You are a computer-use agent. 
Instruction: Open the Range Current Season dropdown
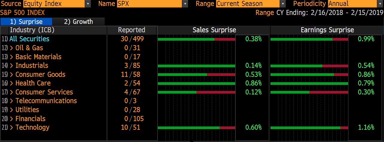(x=282, y=4)
